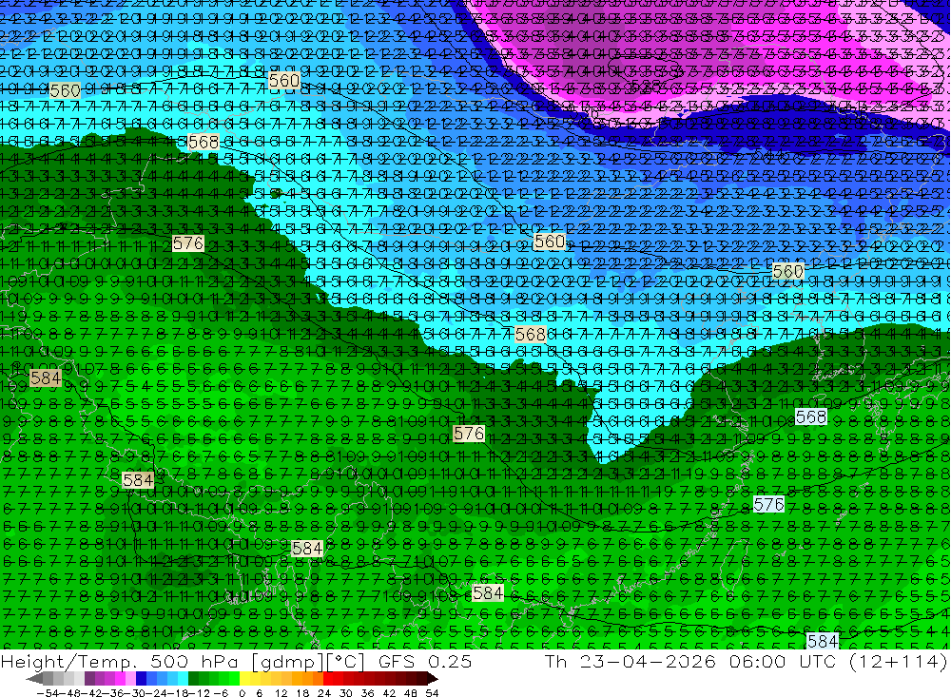Viewport: 951px width, 697px height.
Task: Click the "[°C]" unit label
Action: click(x=346, y=661)
